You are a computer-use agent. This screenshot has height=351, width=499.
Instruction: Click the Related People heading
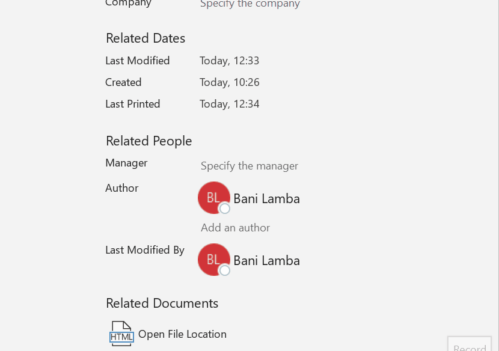pyautogui.click(x=149, y=141)
